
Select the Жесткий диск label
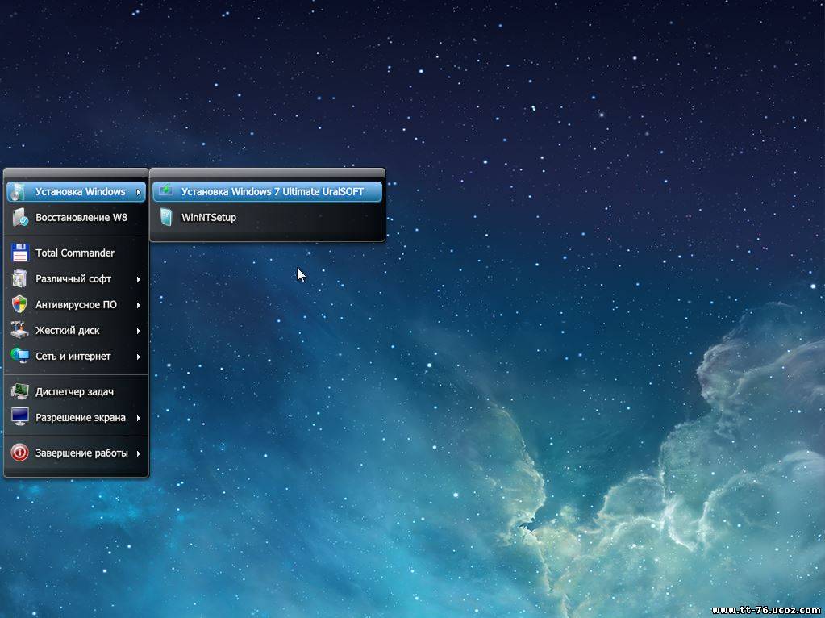(x=68, y=330)
